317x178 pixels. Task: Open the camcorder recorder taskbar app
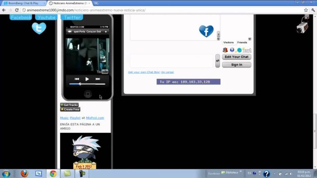pyautogui.click(x=82, y=173)
